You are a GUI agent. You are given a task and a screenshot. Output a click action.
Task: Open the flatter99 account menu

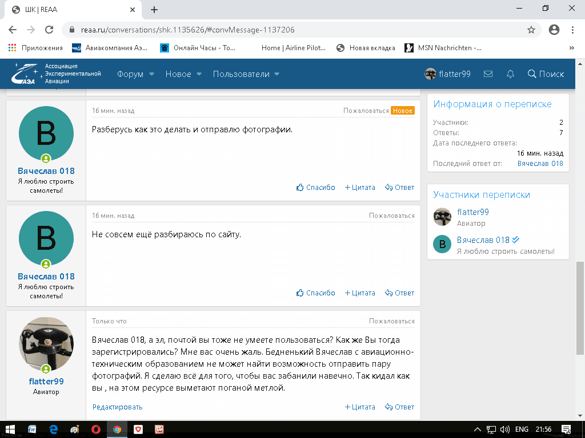pos(448,74)
